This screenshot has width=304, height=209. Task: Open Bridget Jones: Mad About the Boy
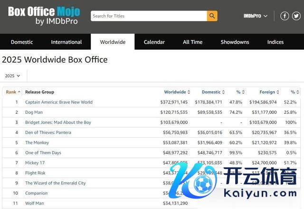tap(58, 122)
